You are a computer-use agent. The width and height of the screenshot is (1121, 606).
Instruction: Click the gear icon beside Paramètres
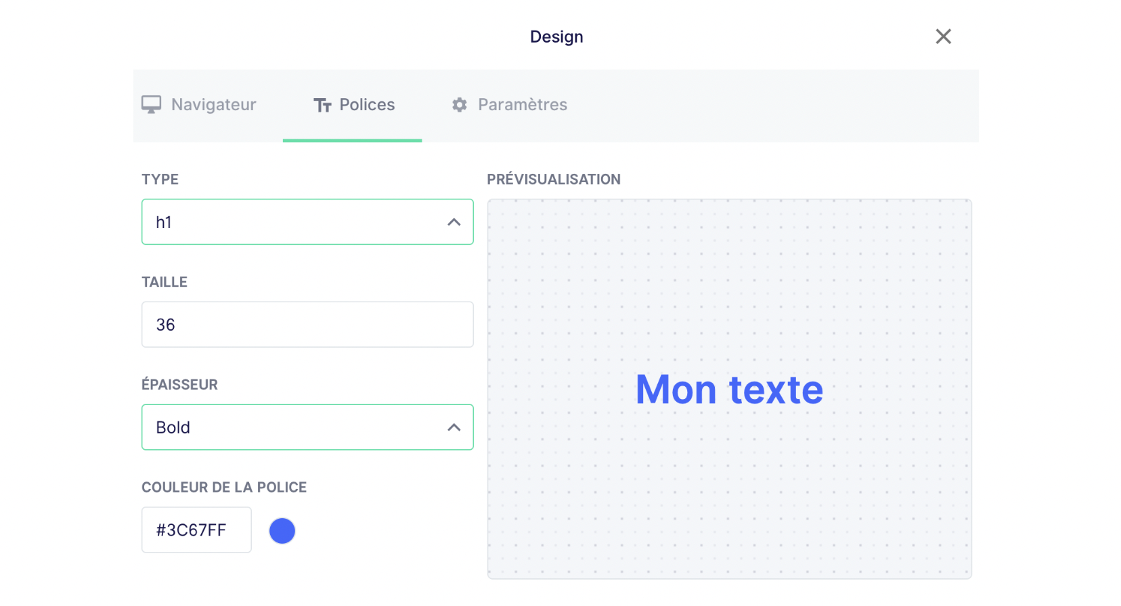tap(460, 105)
